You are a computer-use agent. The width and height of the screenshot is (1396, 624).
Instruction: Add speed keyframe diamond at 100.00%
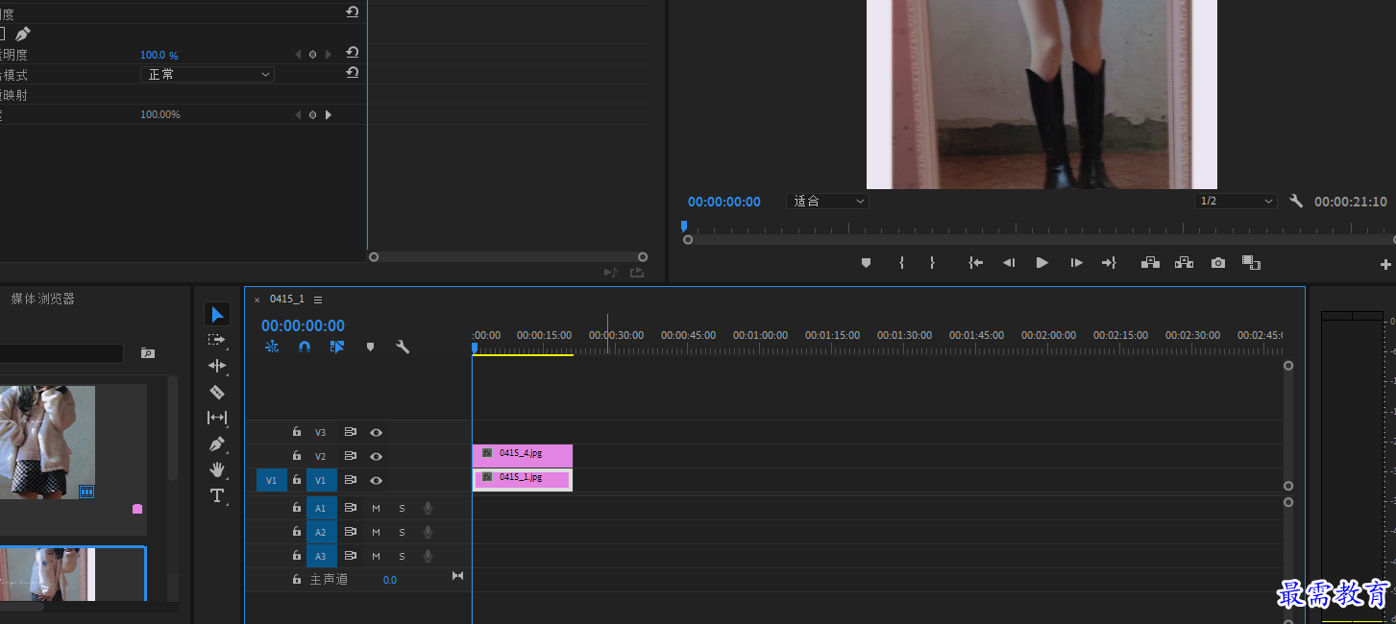coord(312,115)
